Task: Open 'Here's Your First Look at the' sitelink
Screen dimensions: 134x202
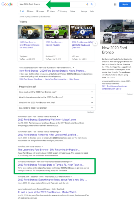Action: [57, 79]
